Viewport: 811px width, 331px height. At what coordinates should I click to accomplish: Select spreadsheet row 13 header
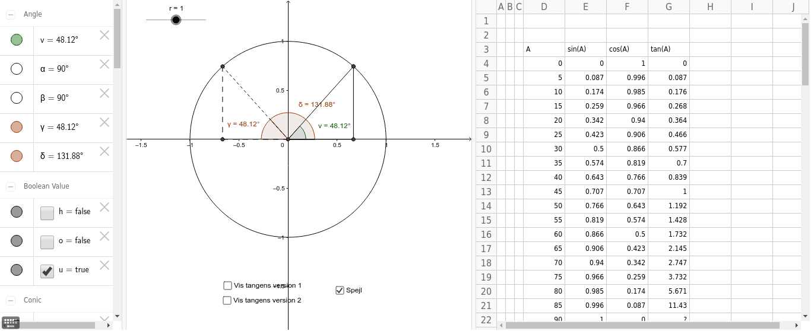pos(486,192)
